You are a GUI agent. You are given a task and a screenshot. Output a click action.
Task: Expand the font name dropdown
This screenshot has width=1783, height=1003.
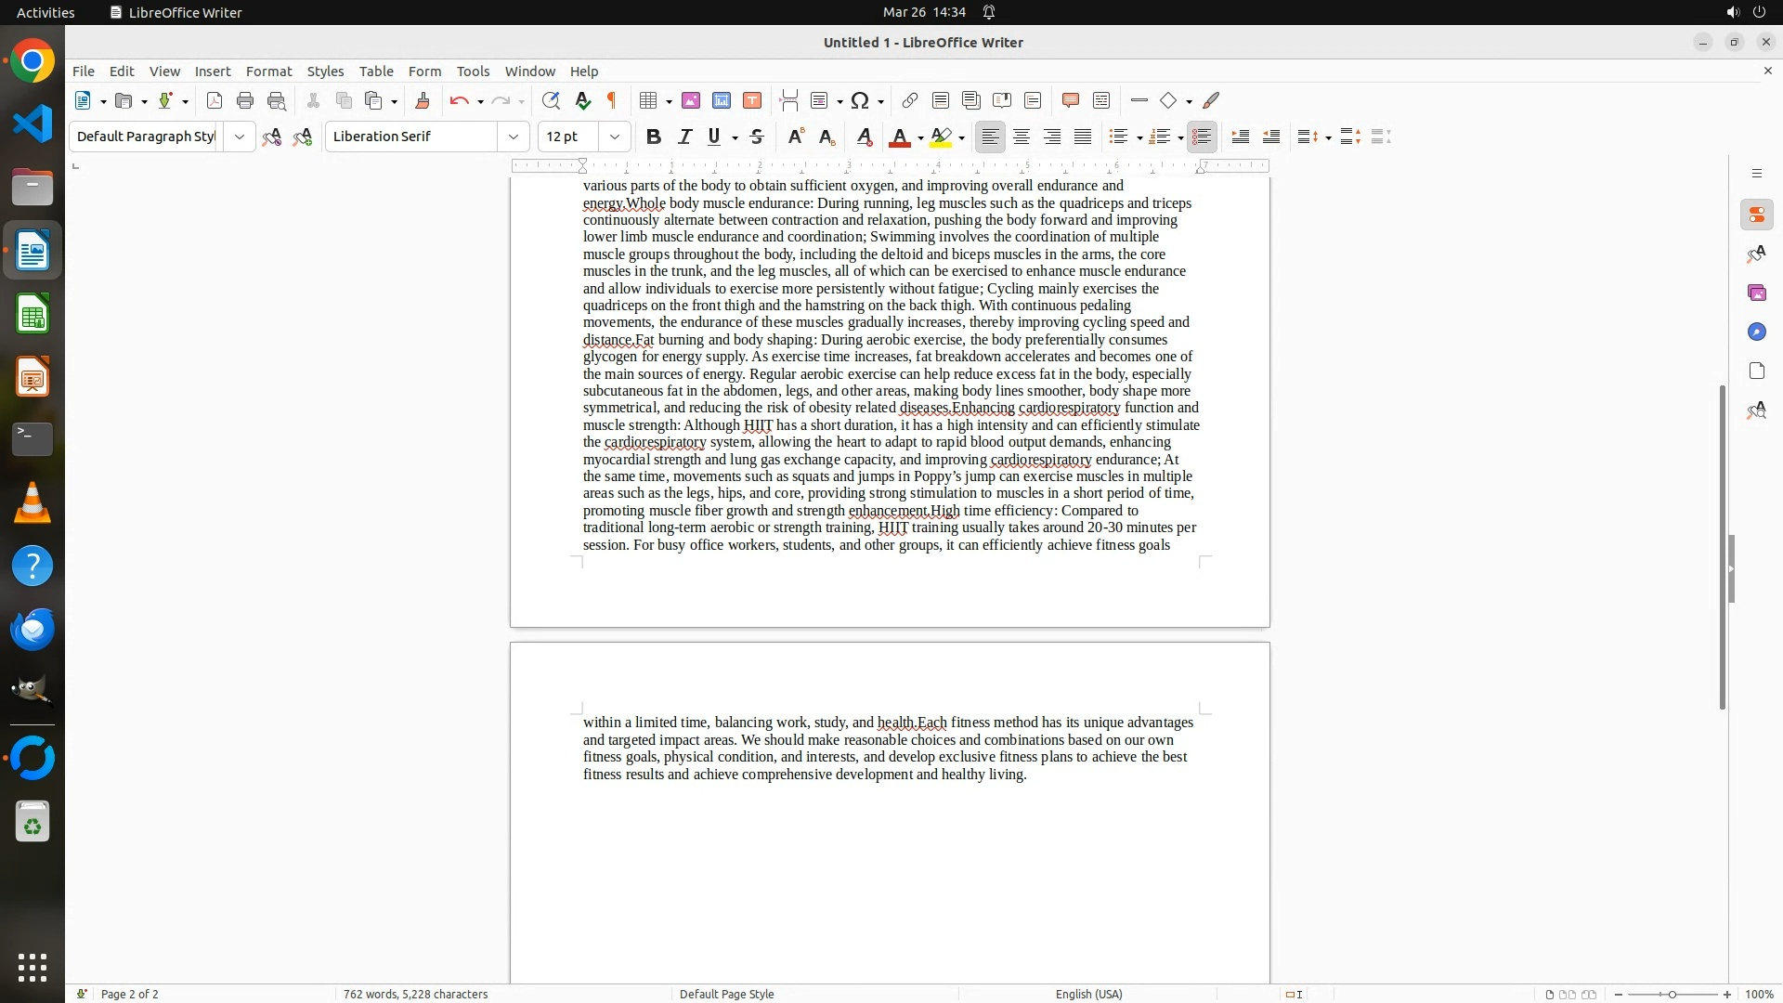pyautogui.click(x=514, y=137)
